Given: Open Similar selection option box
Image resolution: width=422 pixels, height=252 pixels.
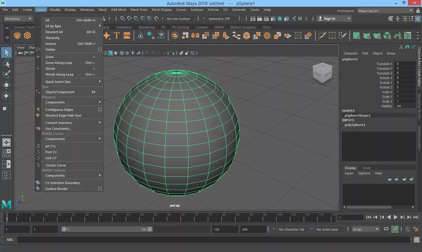Looking at the screenshot, I should coord(100,50).
